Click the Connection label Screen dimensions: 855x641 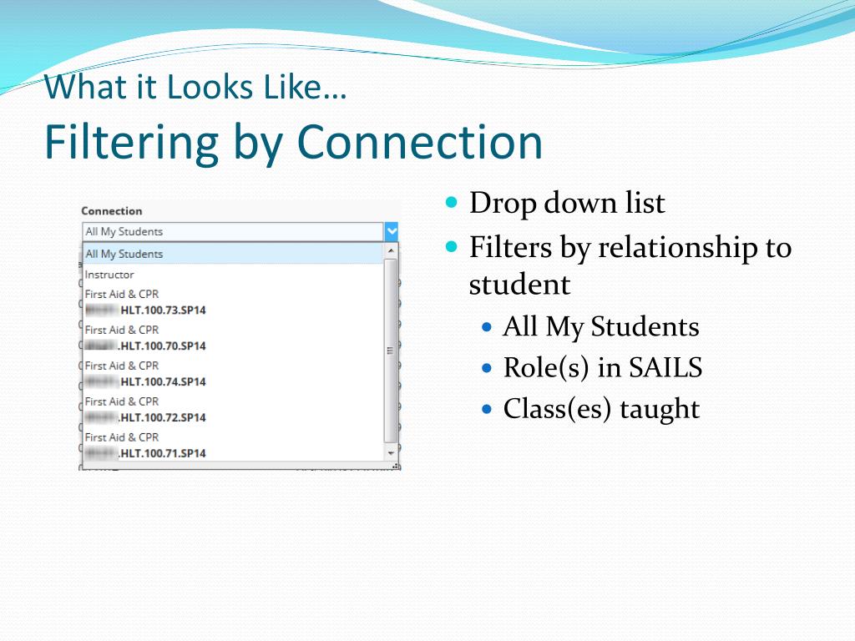[x=112, y=211]
